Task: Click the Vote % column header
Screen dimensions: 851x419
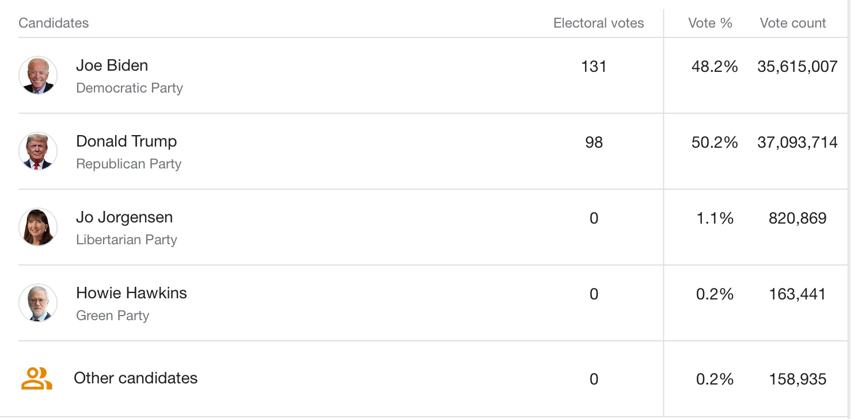Action: tap(710, 23)
